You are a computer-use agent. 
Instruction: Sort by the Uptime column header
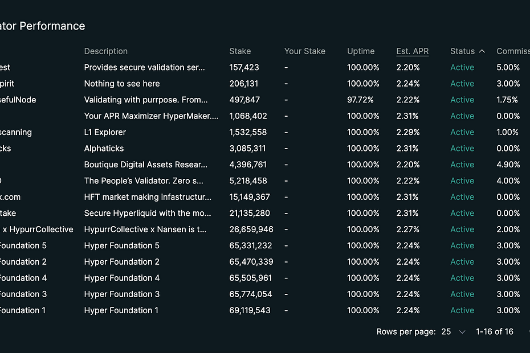click(x=361, y=51)
